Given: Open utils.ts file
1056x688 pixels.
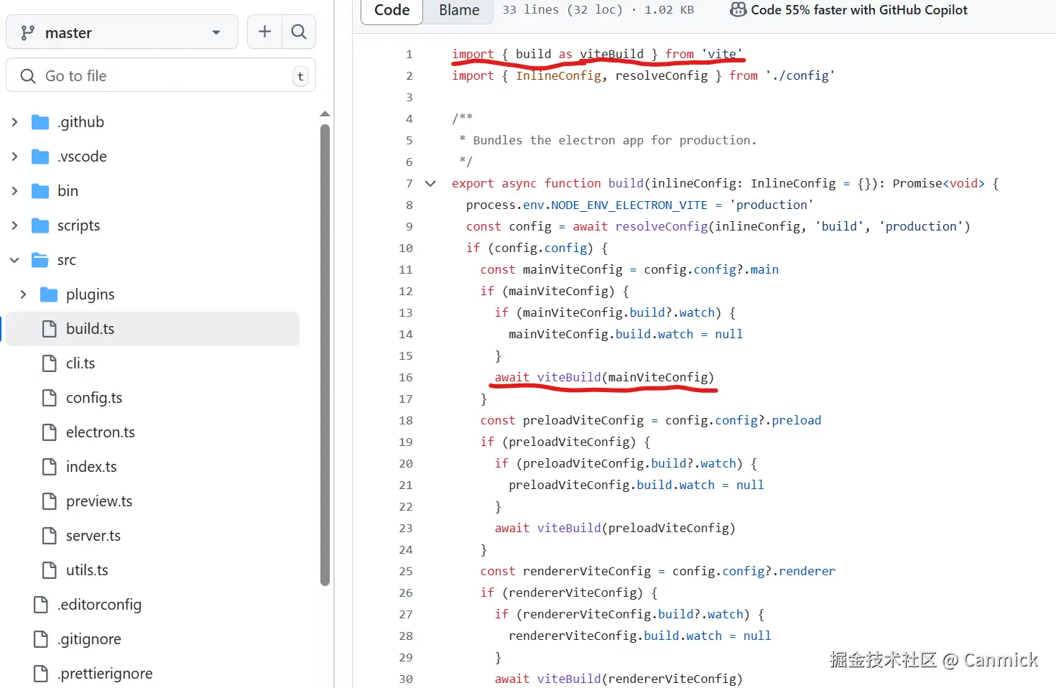Looking at the screenshot, I should 87,570.
